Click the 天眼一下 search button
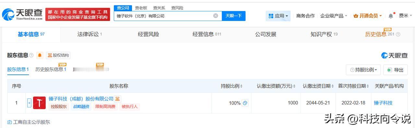The image size is (415, 128). click(233, 16)
